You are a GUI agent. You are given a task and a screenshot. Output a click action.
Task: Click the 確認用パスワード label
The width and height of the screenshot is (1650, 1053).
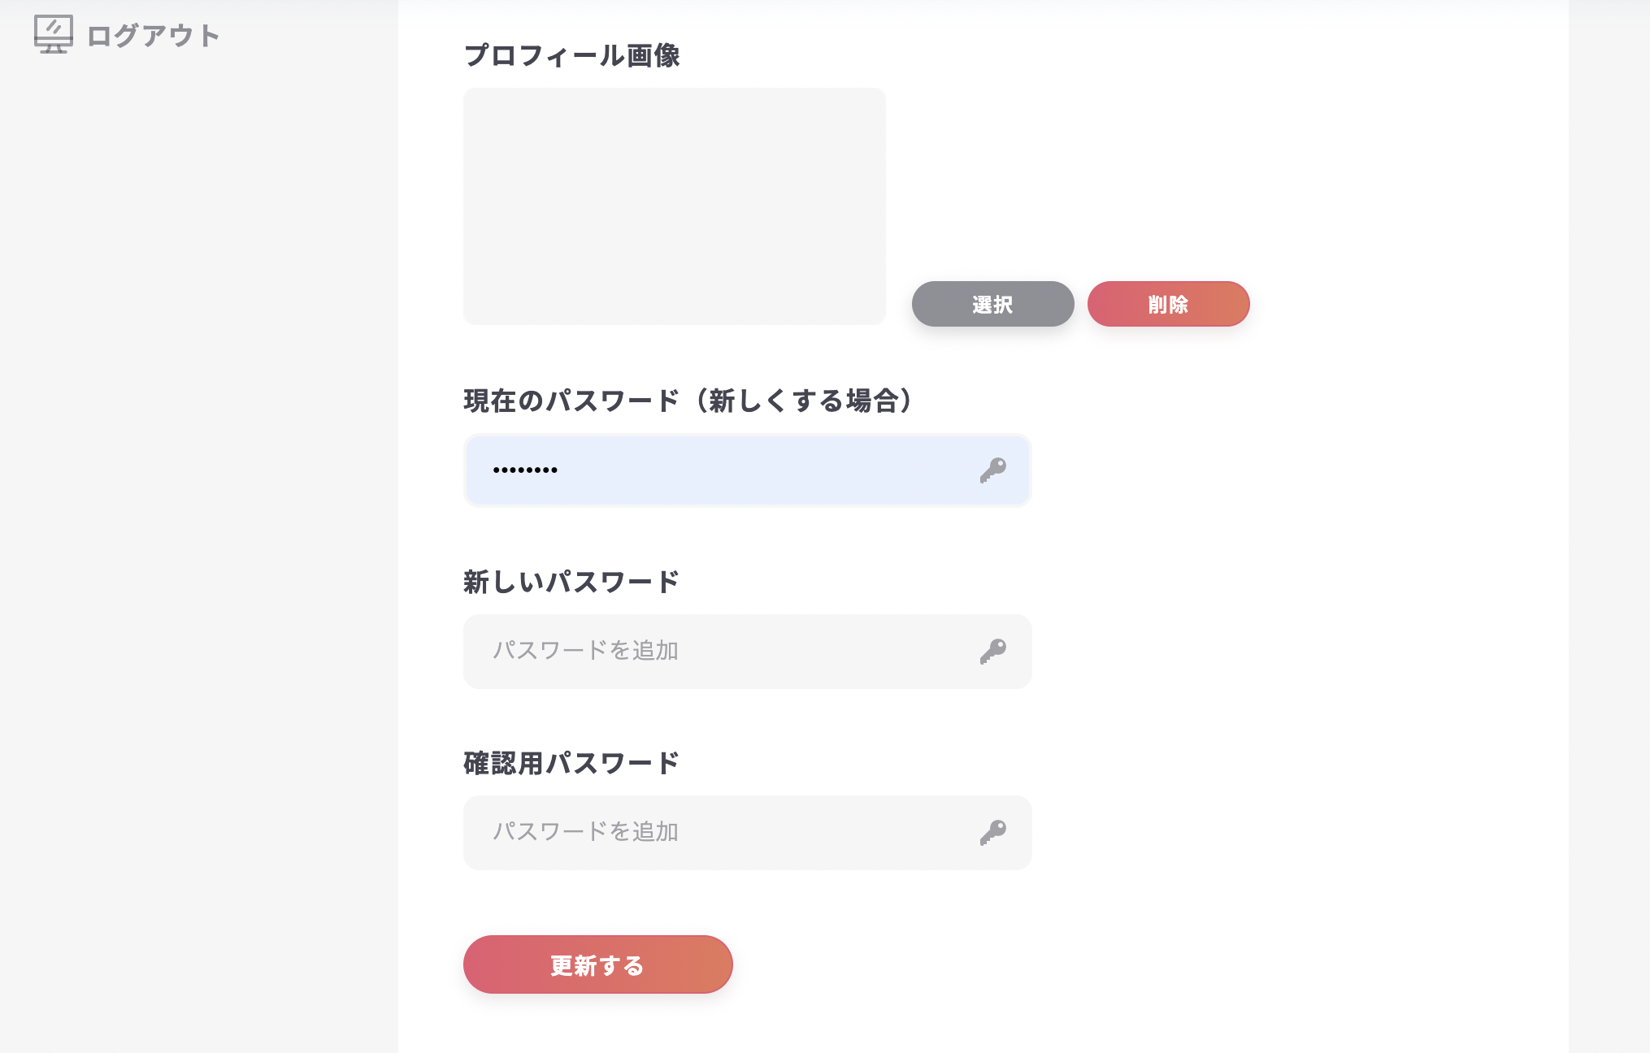pyautogui.click(x=571, y=762)
